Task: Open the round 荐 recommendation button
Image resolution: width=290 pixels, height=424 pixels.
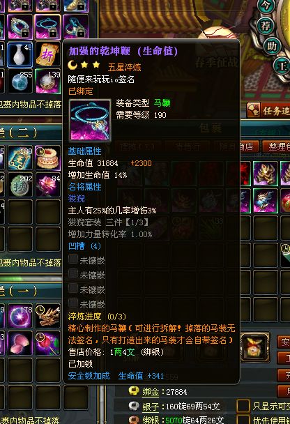Action: point(266,26)
